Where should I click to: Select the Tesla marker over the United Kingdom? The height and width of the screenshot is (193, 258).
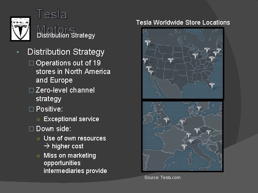[166, 120]
